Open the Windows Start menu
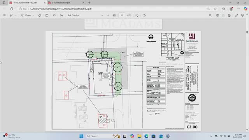The image size is (249, 140). coord(81,136)
